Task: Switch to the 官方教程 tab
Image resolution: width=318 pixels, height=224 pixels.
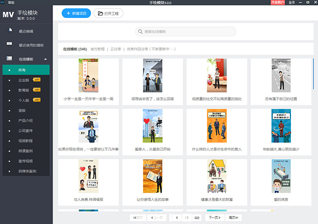Action: coord(98,49)
